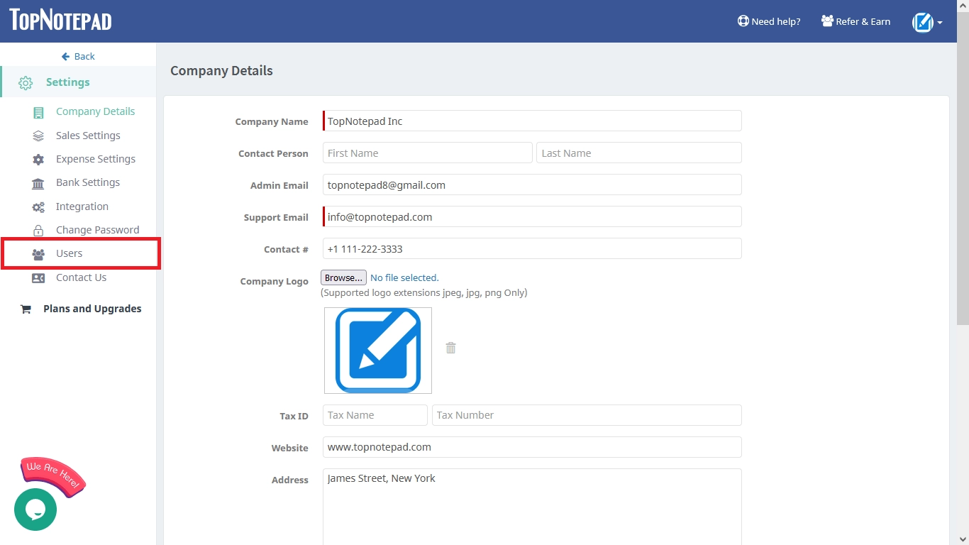The height and width of the screenshot is (545, 969).
Task: Open the Users section in sidebar
Action: click(69, 253)
